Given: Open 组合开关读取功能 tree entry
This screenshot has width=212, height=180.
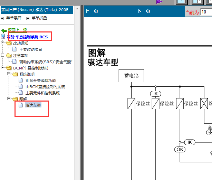Looking at the screenshot, I should tap(41, 80).
